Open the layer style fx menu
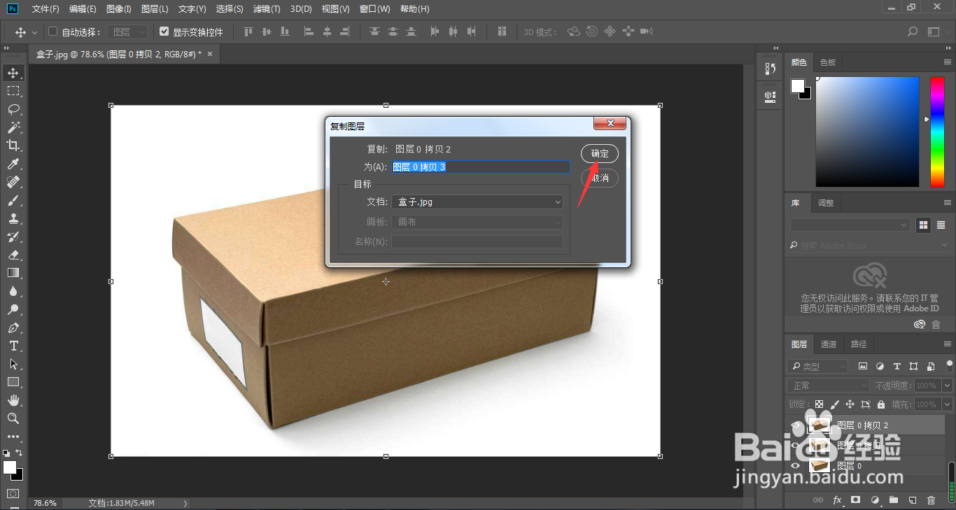Screen dimensions: 956x510 [836, 500]
